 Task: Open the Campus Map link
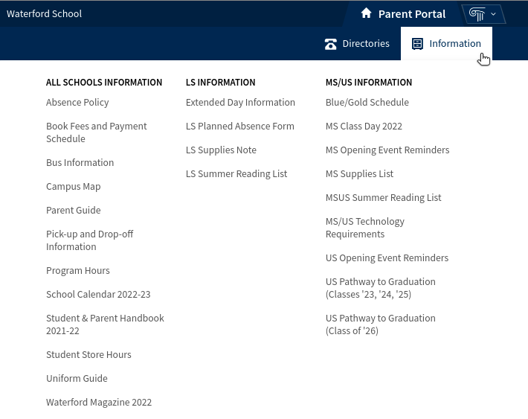[73, 186]
